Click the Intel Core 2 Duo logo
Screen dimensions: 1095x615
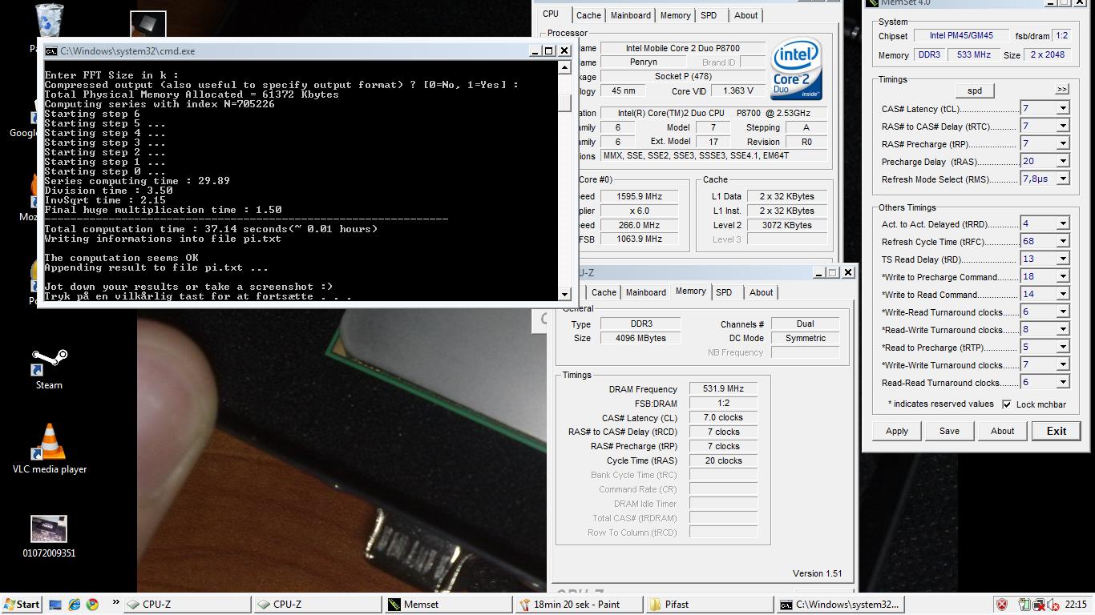(x=796, y=70)
